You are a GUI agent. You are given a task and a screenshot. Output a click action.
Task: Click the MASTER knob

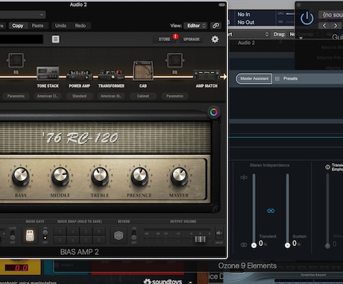[x=179, y=176]
